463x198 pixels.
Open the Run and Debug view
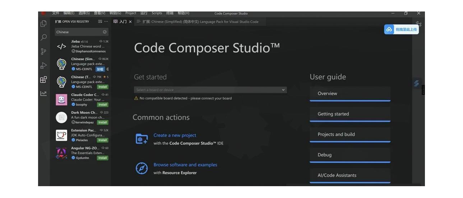43,65
